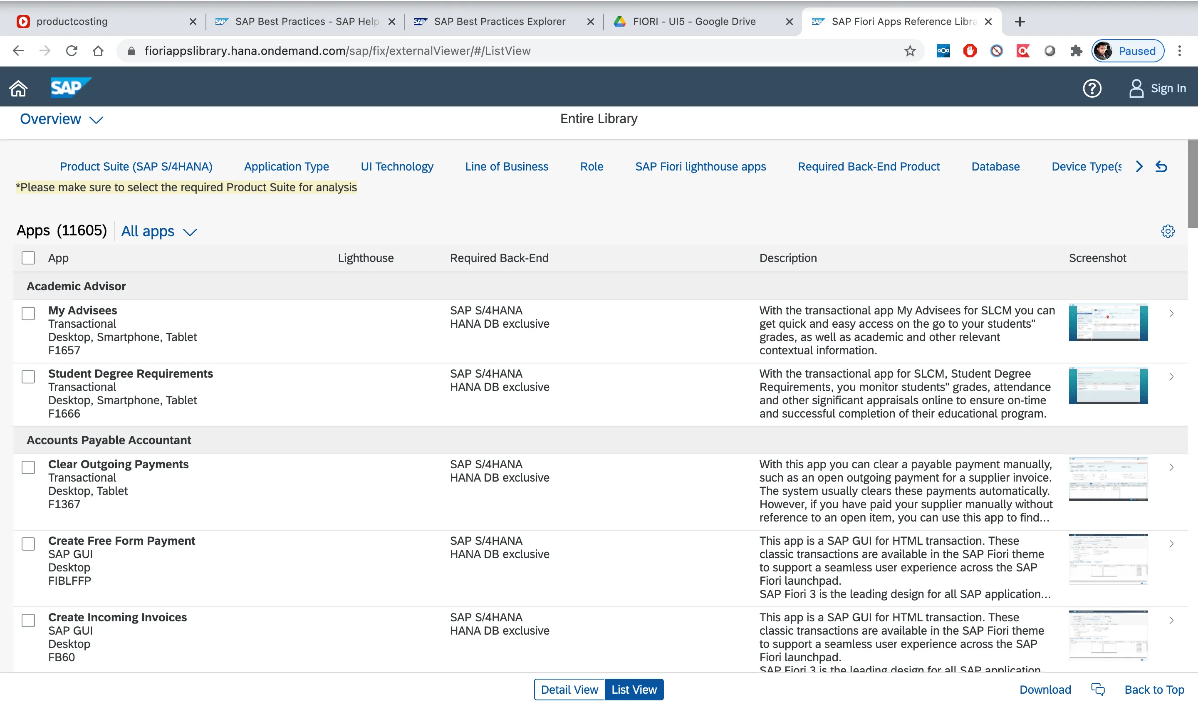Open details arrow for Clear Outgoing Payments
Image resolution: width=1198 pixels, height=707 pixels.
click(1171, 467)
